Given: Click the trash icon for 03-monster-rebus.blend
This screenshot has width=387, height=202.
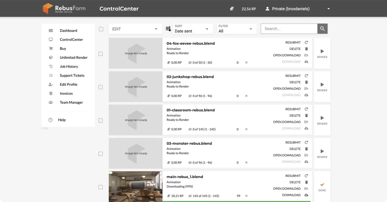Looking at the screenshot, I should point(306,149).
